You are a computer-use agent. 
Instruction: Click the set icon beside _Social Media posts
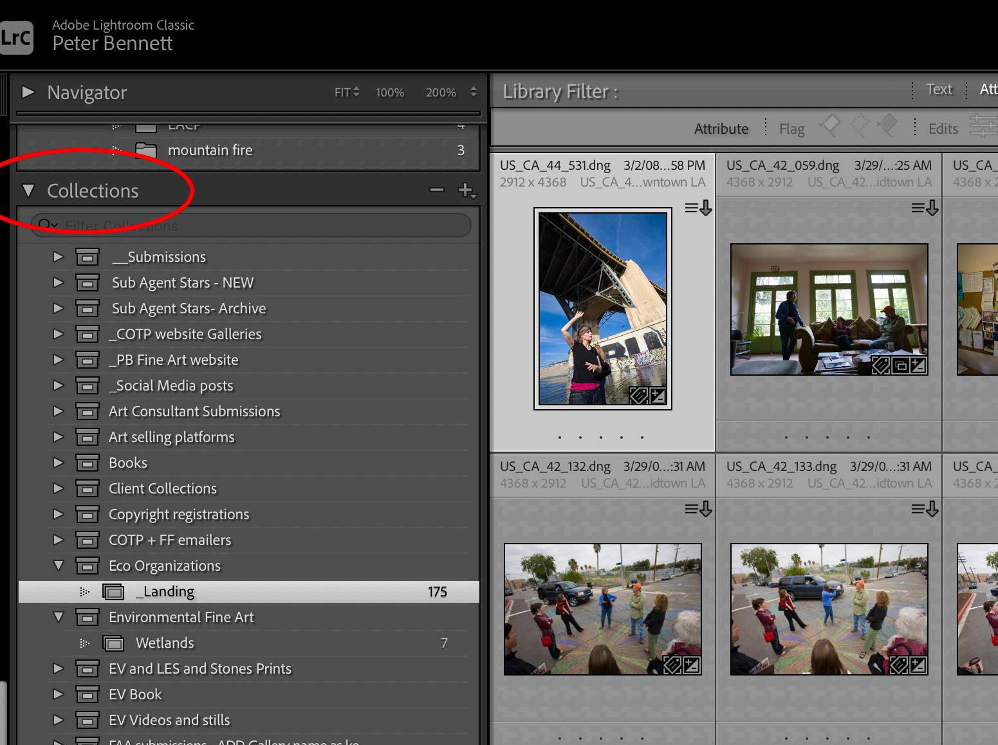click(x=88, y=385)
